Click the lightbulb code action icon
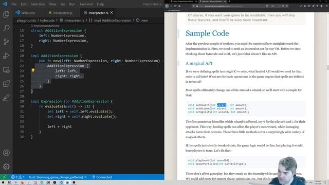 33,70
